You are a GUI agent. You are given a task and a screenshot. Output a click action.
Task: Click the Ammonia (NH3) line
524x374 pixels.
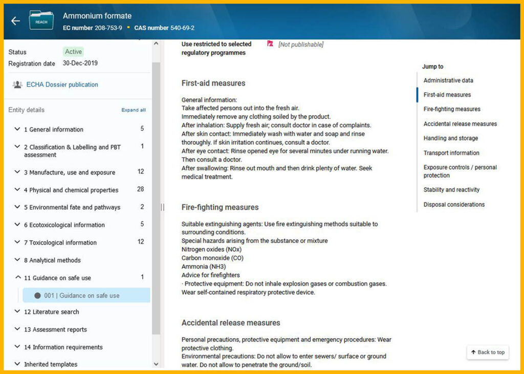[204, 267]
